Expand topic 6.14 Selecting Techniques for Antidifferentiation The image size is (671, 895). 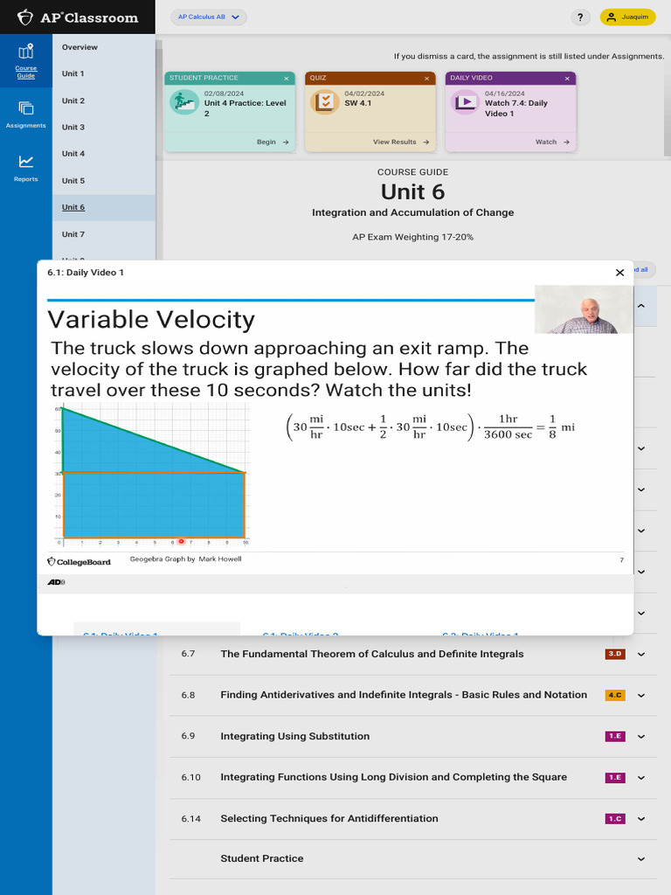pos(640,819)
